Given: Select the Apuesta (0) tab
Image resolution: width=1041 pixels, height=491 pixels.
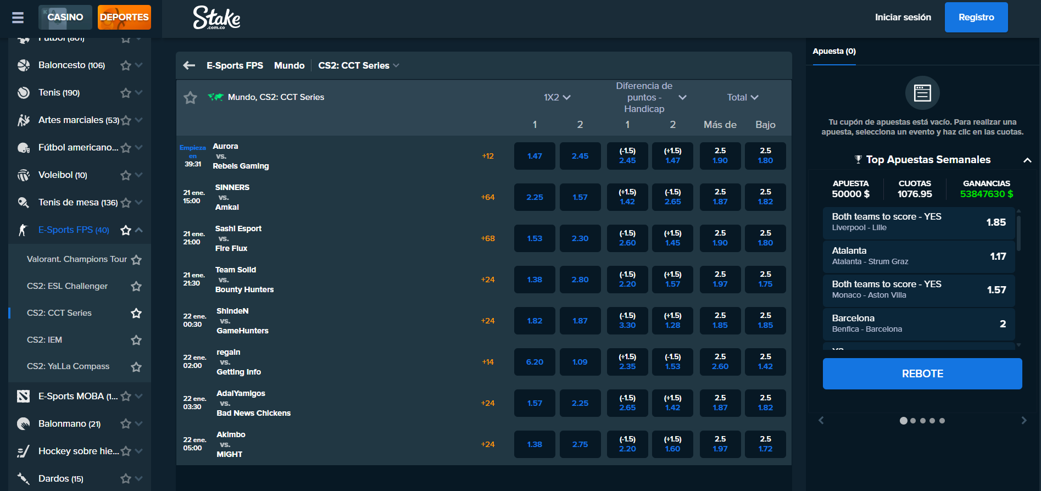Looking at the screenshot, I should (834, 52).
